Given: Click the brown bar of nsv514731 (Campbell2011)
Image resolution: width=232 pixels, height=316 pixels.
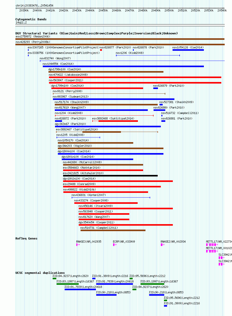Looking at the screenshot, I should [x=113, y=230].
